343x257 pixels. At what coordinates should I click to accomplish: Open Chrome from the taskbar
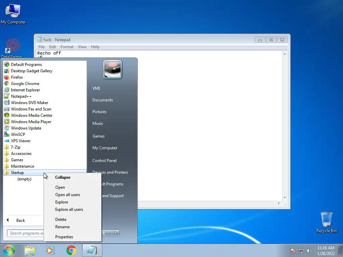[71, 251]
